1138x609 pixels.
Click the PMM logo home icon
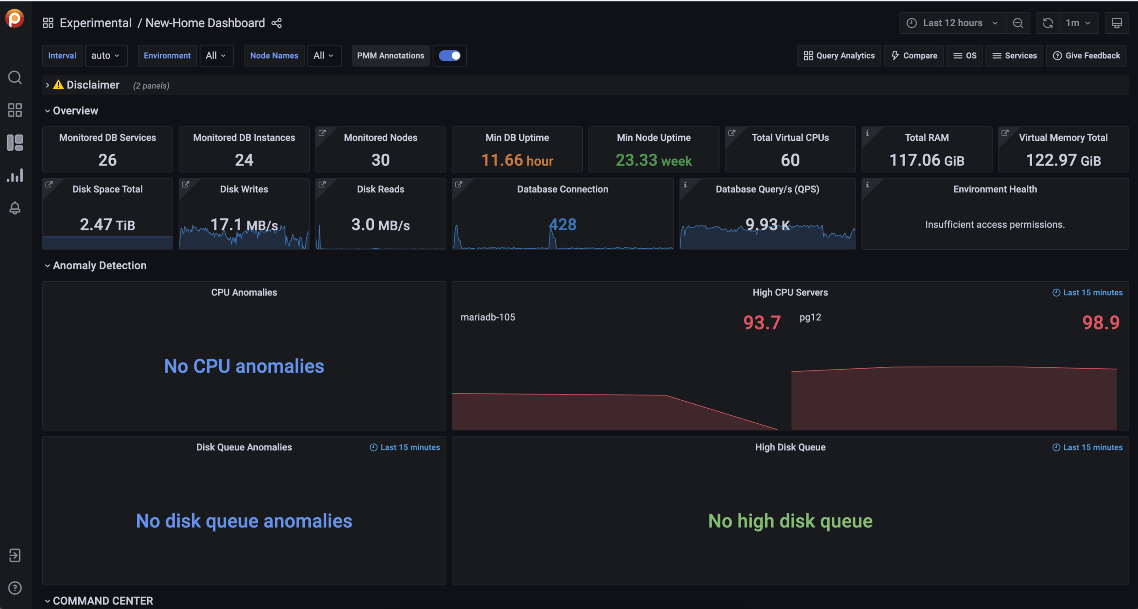point(15,19)
